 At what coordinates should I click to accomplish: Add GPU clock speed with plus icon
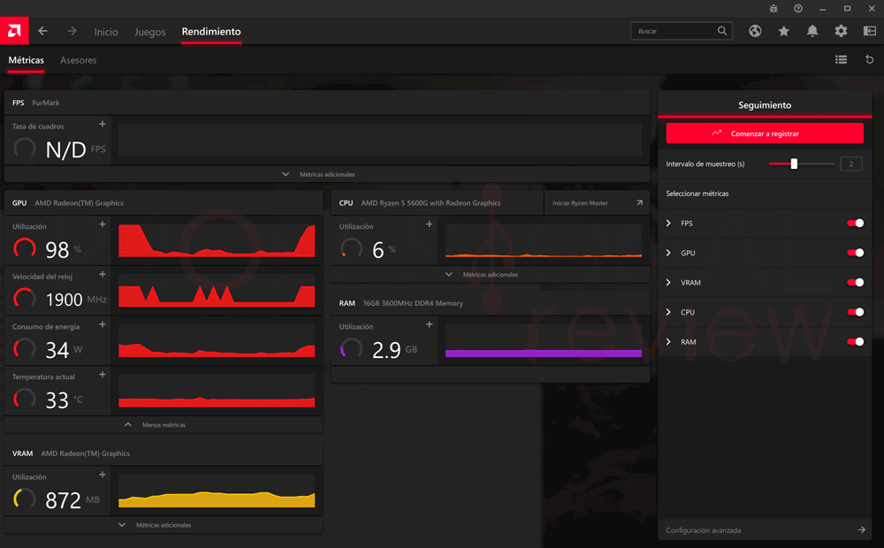pos(102,274)
